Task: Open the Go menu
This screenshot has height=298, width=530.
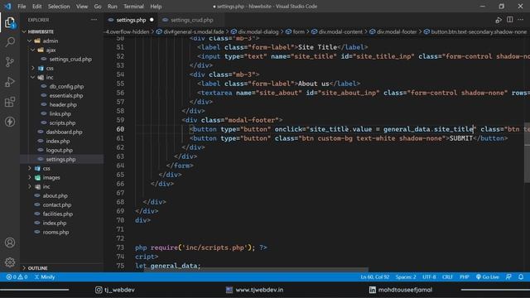Action: pyautogui.click(x=98, y=7)
